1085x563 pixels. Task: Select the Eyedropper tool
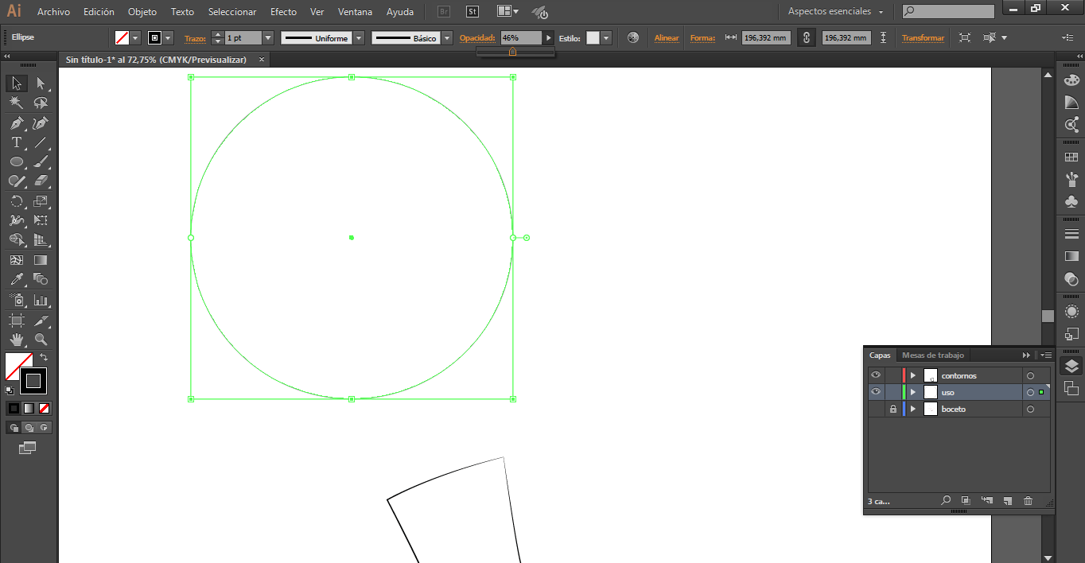pyautogui.click(x=16, y=279)
